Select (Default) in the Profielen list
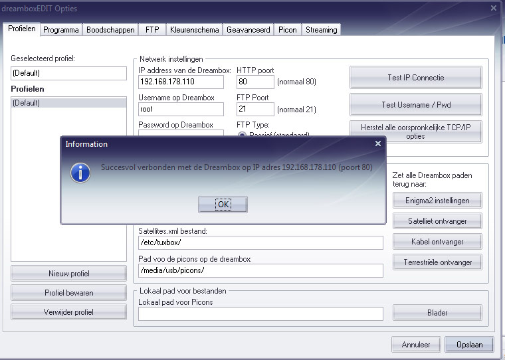 point(68,103)
